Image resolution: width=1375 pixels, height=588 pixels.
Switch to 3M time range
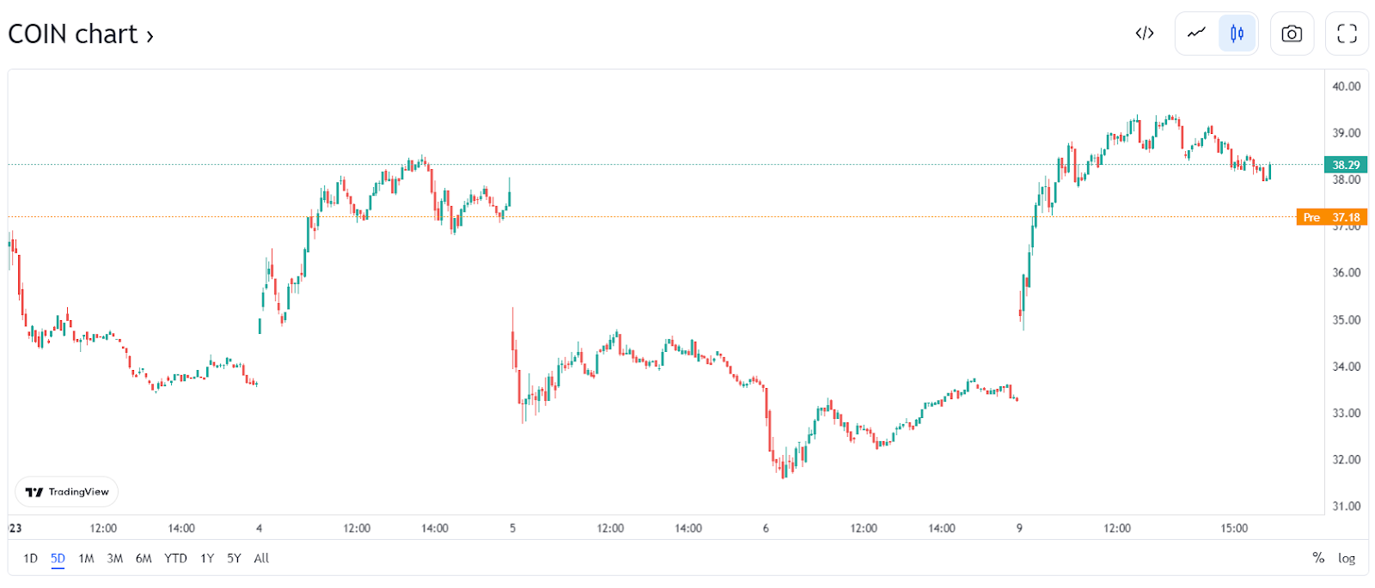click(x=114, y=558)
